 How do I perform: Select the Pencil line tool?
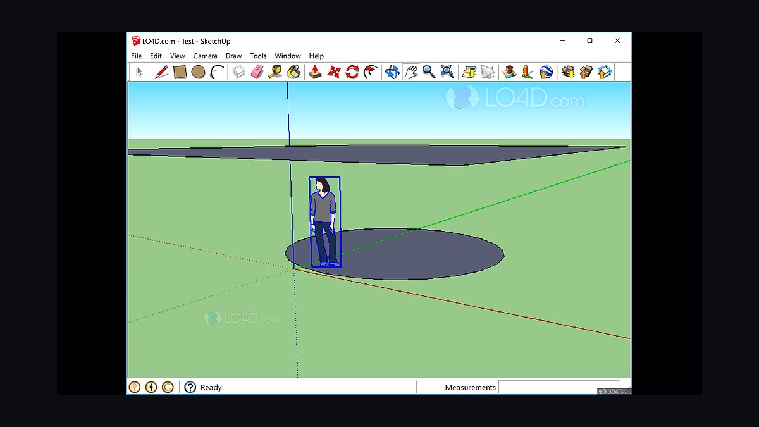tap(161, 72)
